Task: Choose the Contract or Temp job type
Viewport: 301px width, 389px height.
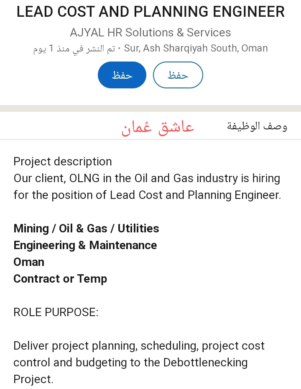Action: tap(60, 279)
